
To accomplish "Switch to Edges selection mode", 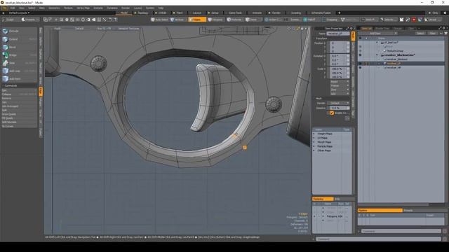I will [x=196, y=20].
